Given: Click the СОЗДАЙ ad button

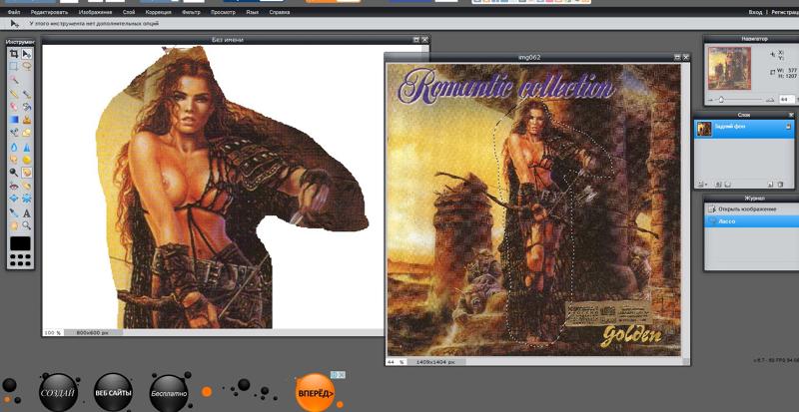Looking at the screenshot, I should [58, 393].
